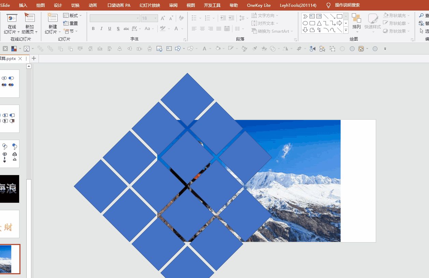Click the Align Top quick-access icon
The image size is (429, 278).
pyautogui.click(x=80, y=49)
